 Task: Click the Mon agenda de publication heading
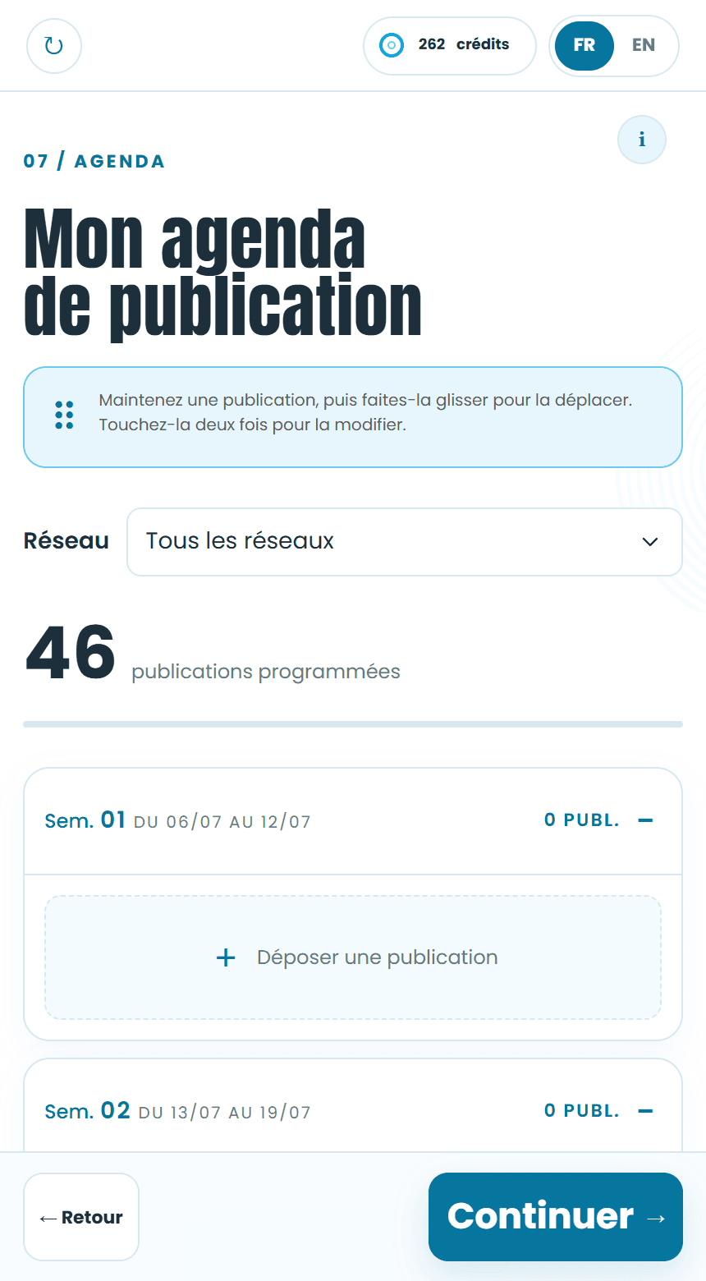click(x=223, y=273)
